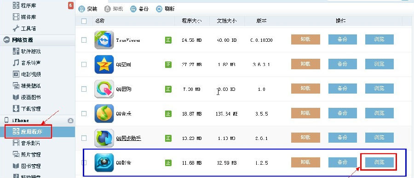Click 卸载 button for QQ空间
The height and width of the screenshot is (178, 414).
[305, 64]
